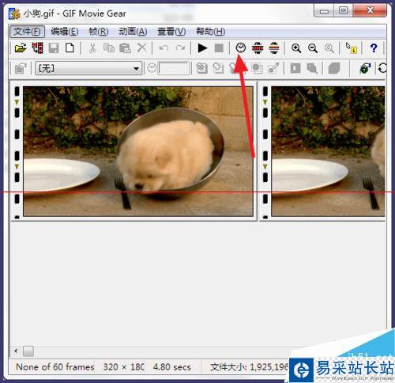The image size is (395, 383).
Task: Redo the last action
Action: 180,48
